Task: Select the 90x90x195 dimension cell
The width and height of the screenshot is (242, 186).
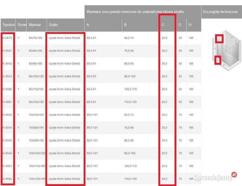Action: 36,64
